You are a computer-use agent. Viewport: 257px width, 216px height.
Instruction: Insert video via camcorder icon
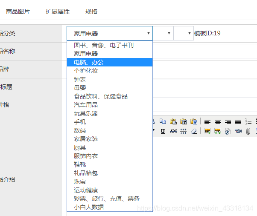[238, 131]
